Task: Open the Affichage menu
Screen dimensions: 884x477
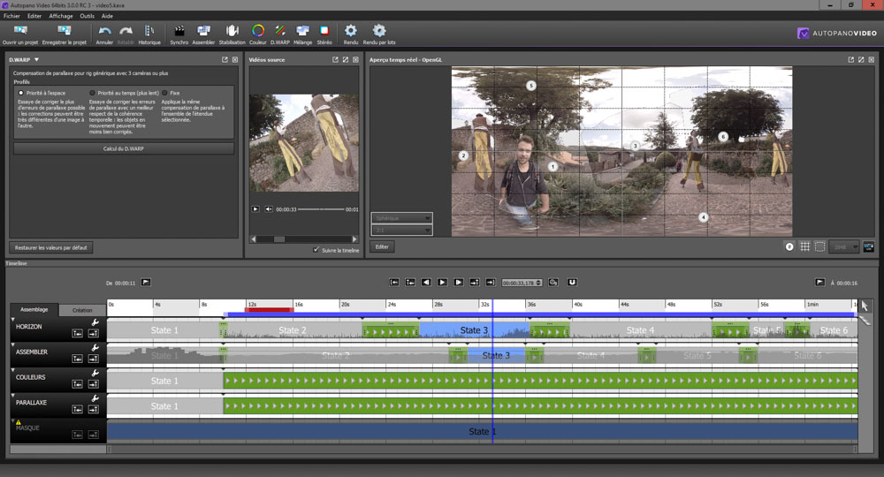Action: [x=61, y=16]
